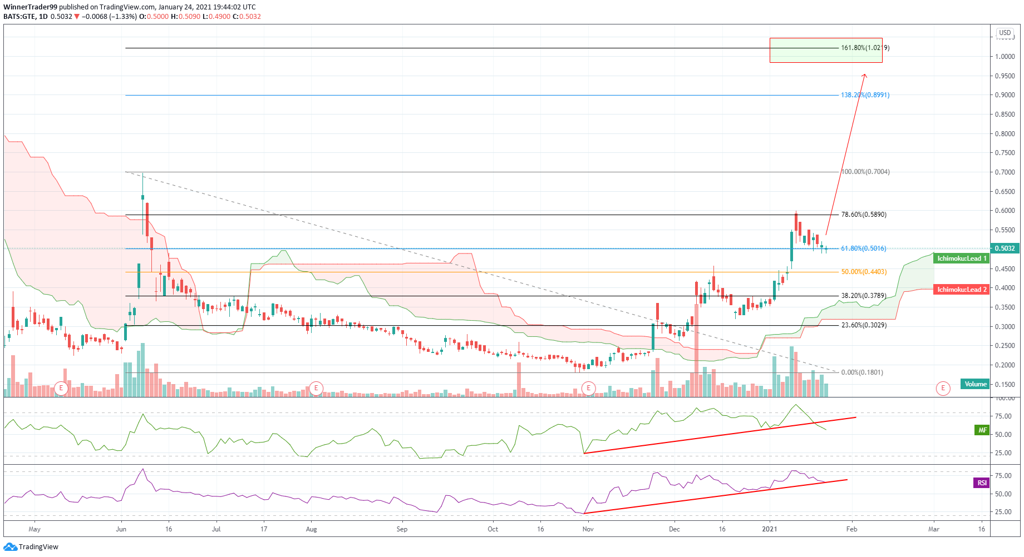
Task: Select the 61.80%(0.5016) Fibonacci label
Action: (x=863, y=248)
